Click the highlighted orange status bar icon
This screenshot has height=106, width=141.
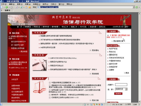pyautogui.click(x=94, y=105)
